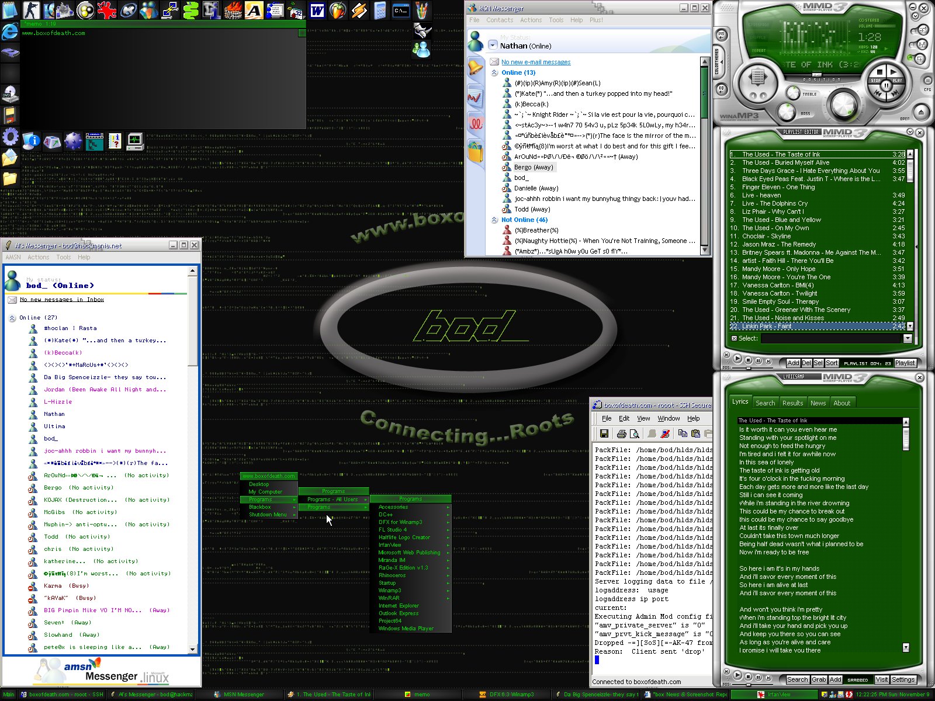Switch to News tab in lyrics panel

pos(818,402)
